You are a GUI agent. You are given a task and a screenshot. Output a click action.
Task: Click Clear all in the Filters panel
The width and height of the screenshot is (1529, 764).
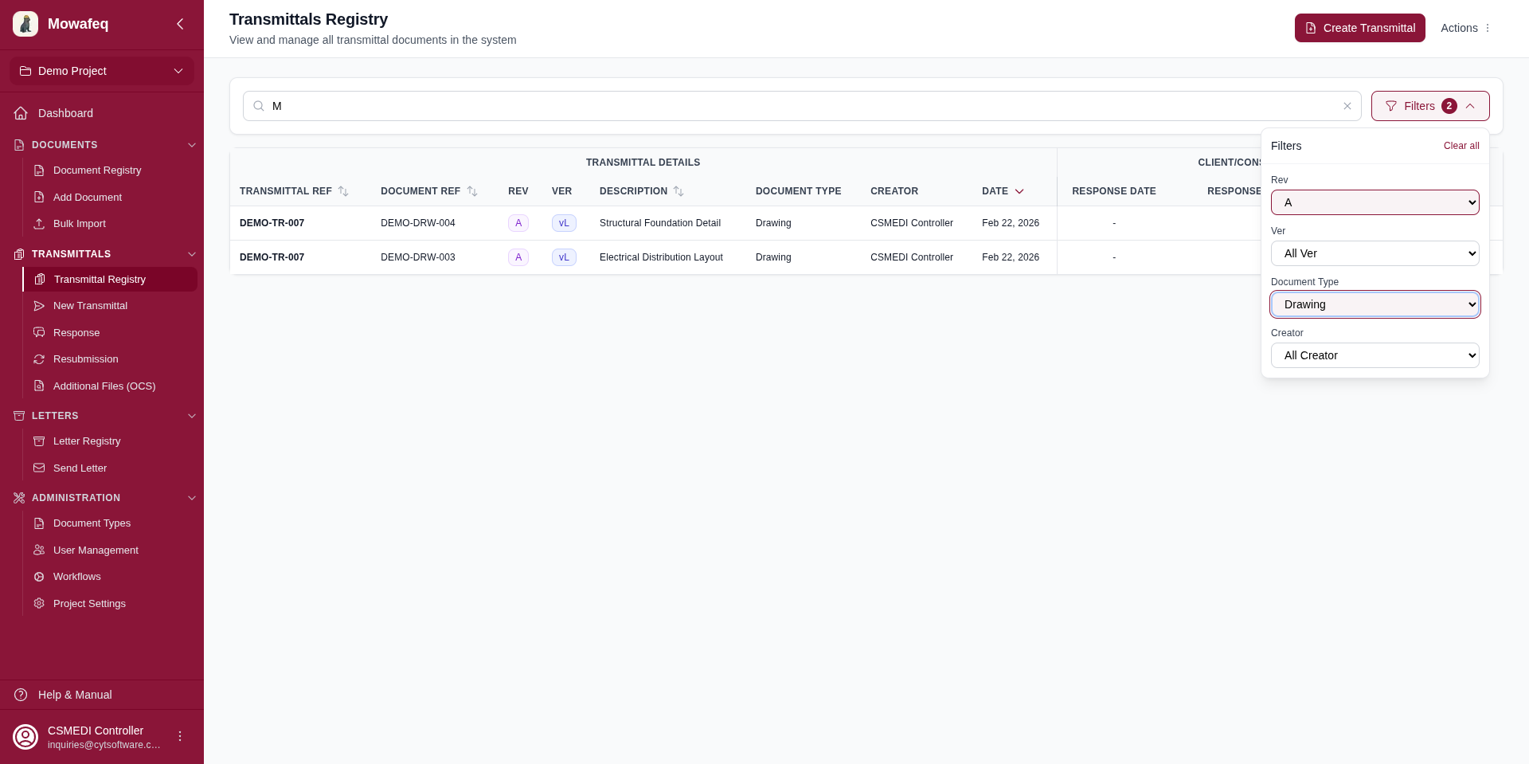pyautogui.click(x=1461, y=146)
